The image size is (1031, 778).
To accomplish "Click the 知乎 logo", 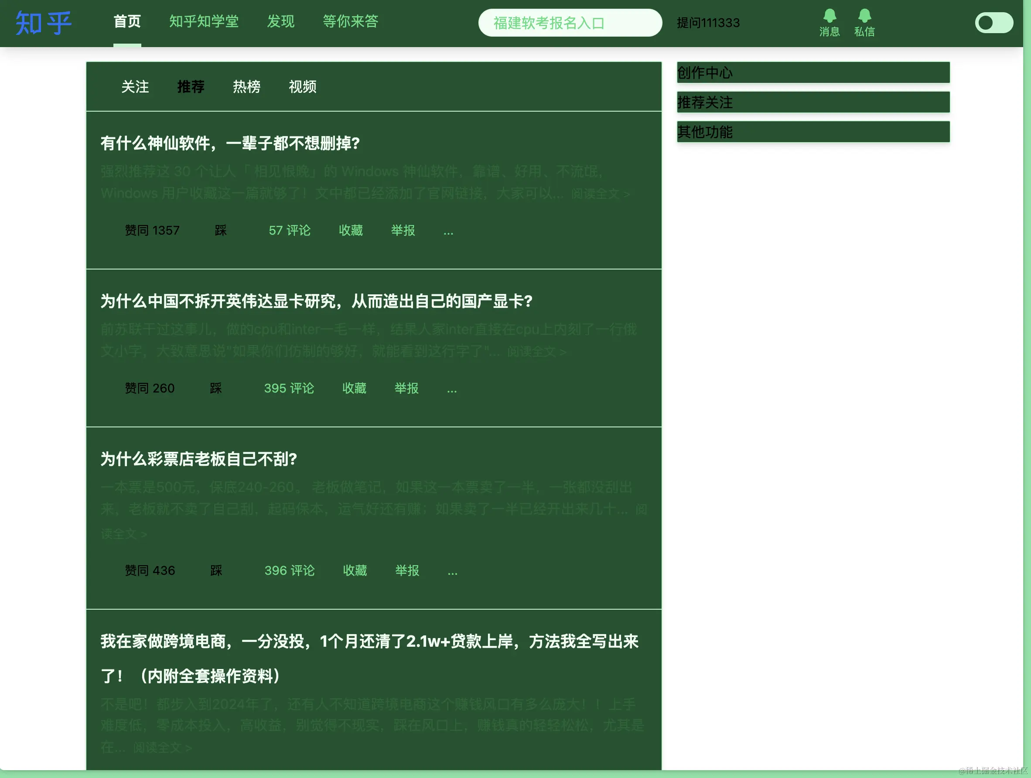I will (43, 23).
